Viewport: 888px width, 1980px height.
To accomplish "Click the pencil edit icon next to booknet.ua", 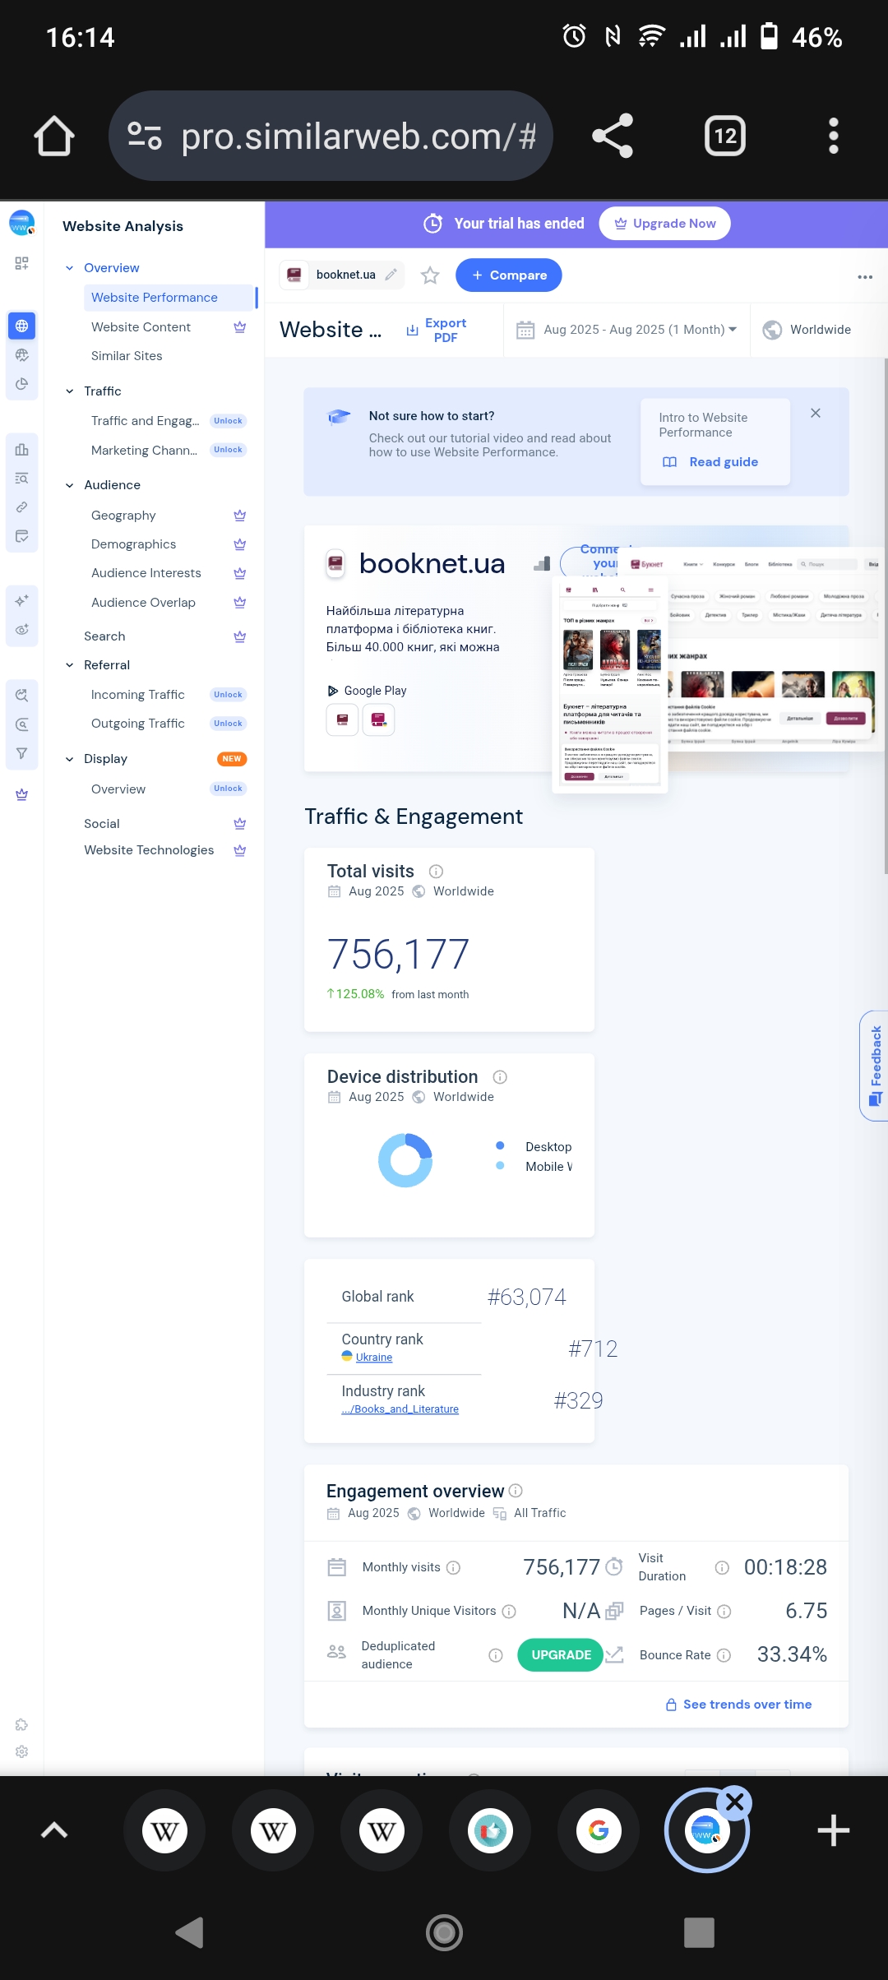I will pyautogui.click(x=391, y=275).
